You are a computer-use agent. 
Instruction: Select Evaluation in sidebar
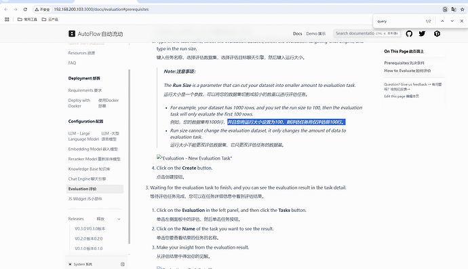tap(94, 189)
